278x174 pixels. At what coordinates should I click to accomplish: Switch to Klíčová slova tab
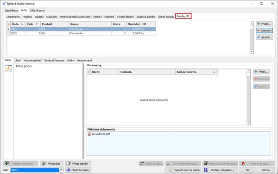(37, 11)
